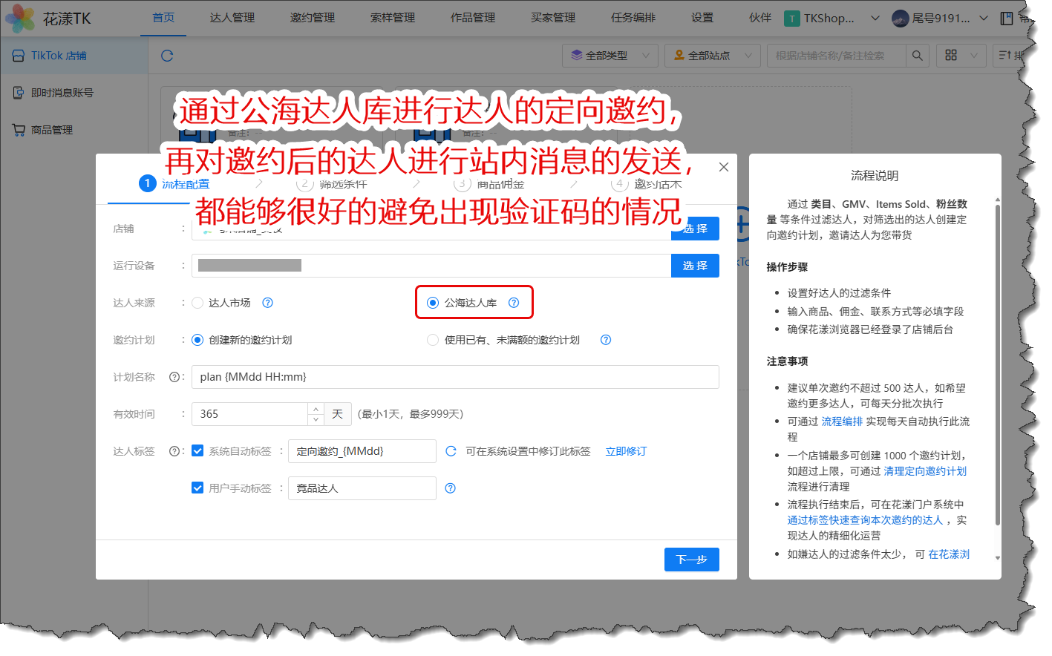This screenshot has width=1052, height=656.
Task: Open the grid view layout dropdown
Action: [x=961, y=56]
